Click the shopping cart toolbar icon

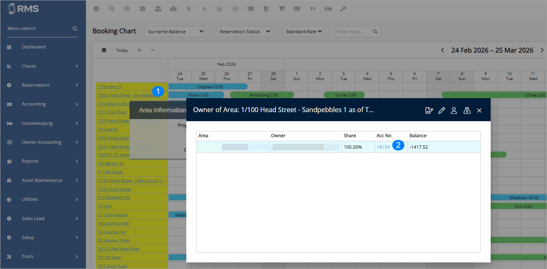coord(282,9)
